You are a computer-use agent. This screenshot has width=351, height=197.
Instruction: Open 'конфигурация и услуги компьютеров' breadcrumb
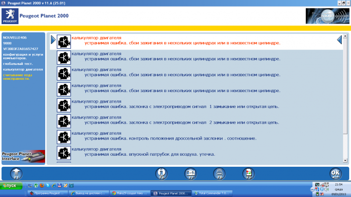pos(23,56)
